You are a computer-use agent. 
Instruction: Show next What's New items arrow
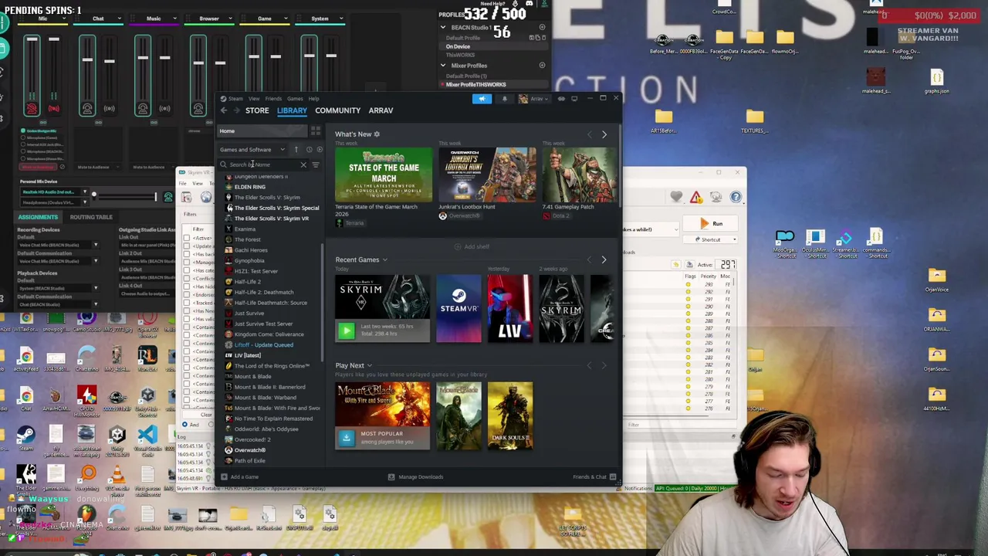pyautogui.click(x=604, y=134)
